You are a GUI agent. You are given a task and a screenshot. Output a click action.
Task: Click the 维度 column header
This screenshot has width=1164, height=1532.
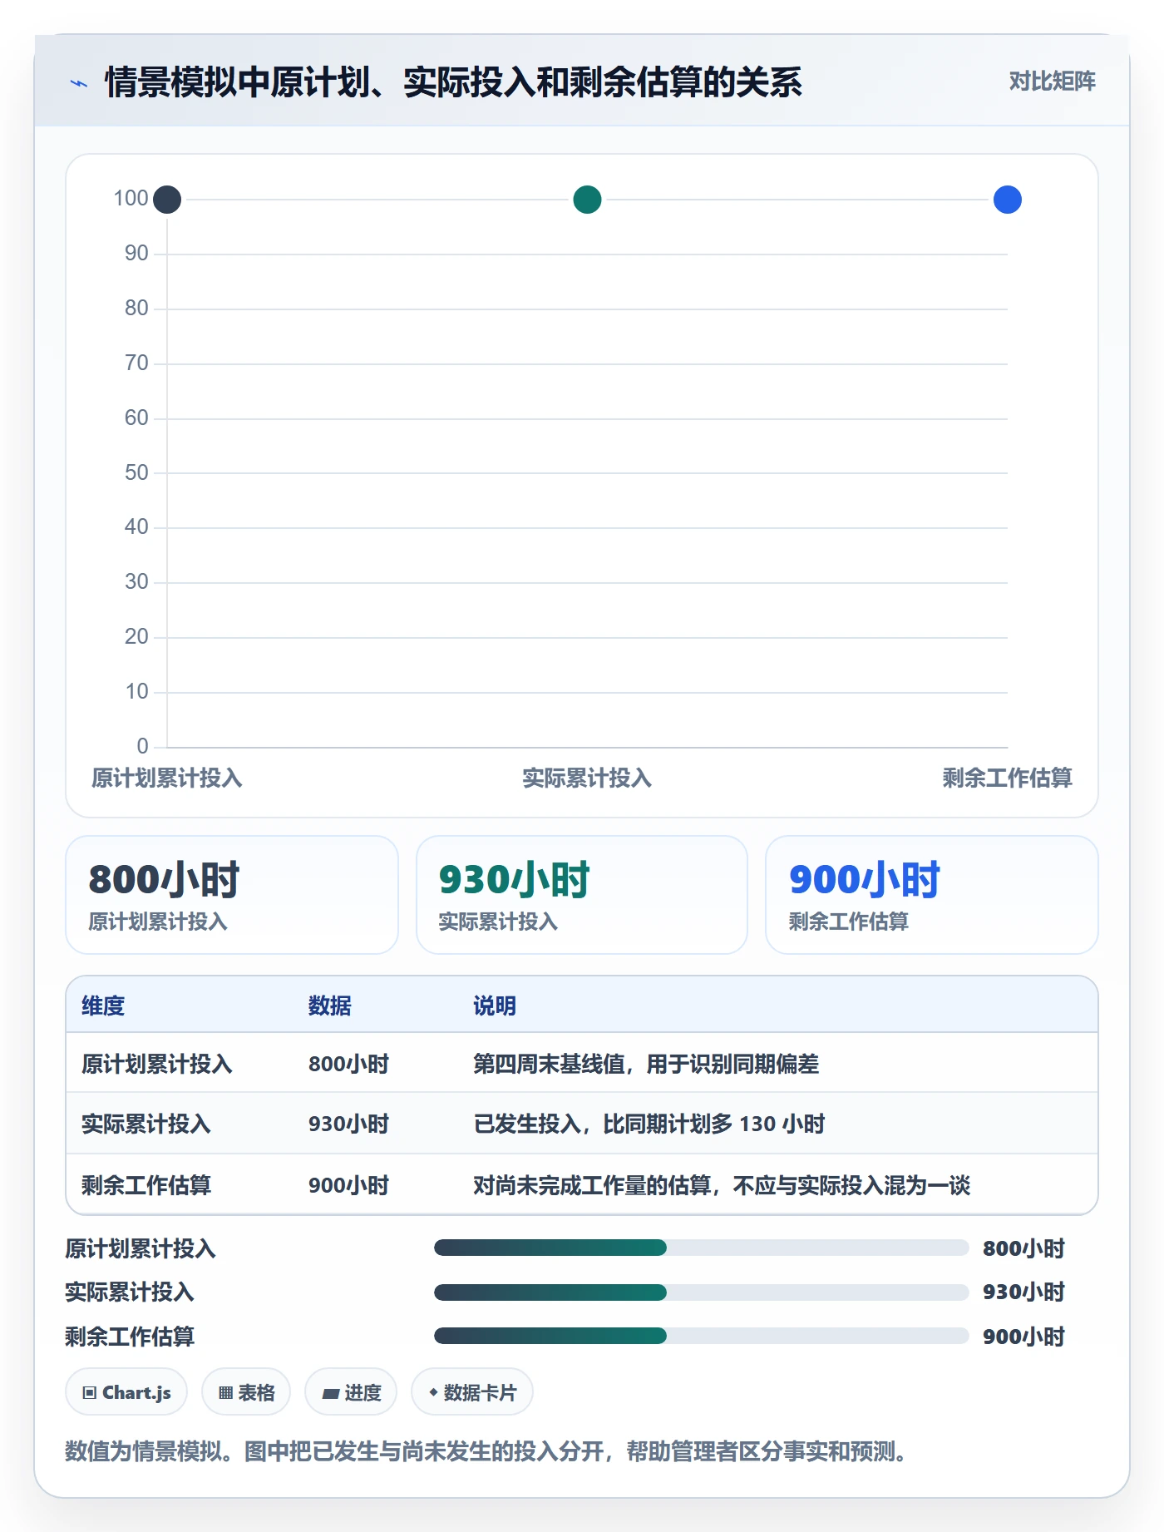click(103, 1006)
